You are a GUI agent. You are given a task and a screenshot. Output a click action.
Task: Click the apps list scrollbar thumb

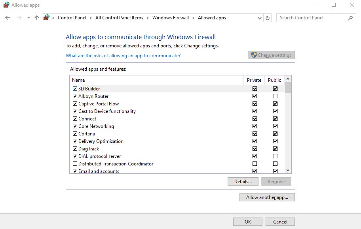click(x=288, y=88)
